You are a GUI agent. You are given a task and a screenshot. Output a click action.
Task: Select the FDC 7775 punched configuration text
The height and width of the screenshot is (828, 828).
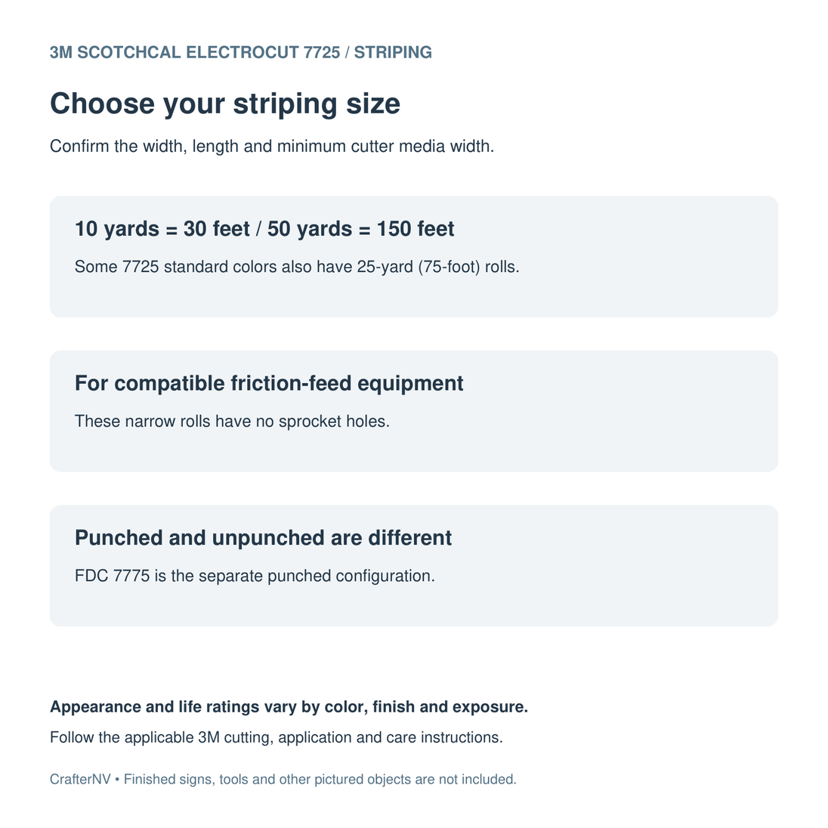pyautogui.click(x=255, y=576)
